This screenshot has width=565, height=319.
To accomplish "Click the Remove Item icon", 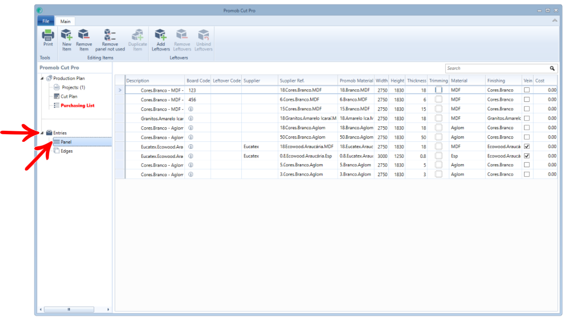I will 84,35.
